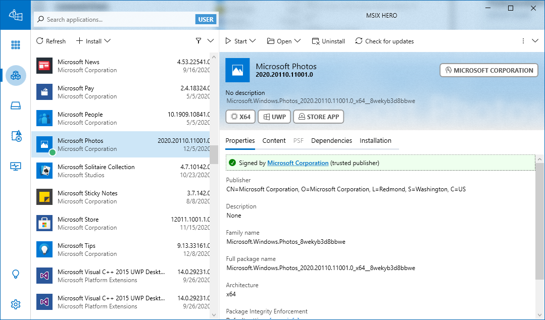Toggle the USER scope badge in search
Screen dimensions: 545x320
pos(206,20)
